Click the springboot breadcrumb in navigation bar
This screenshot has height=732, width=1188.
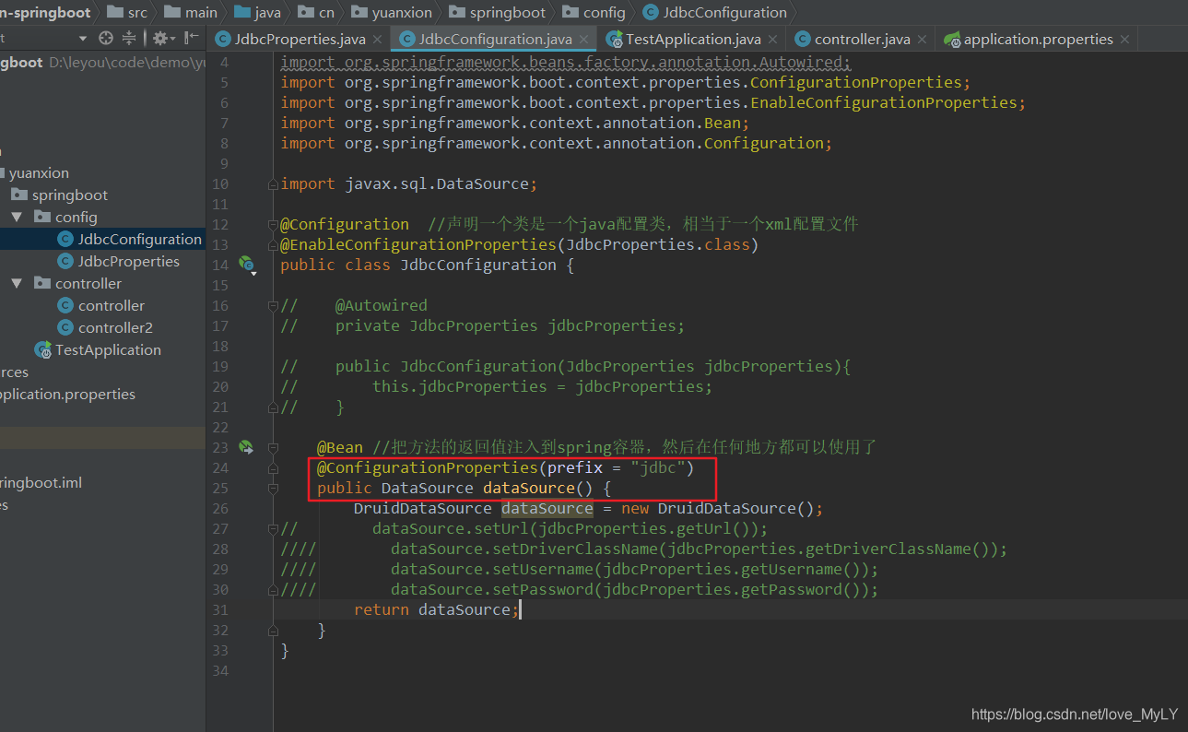[496, 12]
